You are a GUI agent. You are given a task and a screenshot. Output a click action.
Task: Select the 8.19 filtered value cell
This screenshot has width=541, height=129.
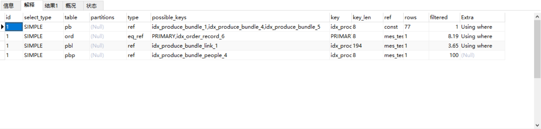[x=444, y=36]
